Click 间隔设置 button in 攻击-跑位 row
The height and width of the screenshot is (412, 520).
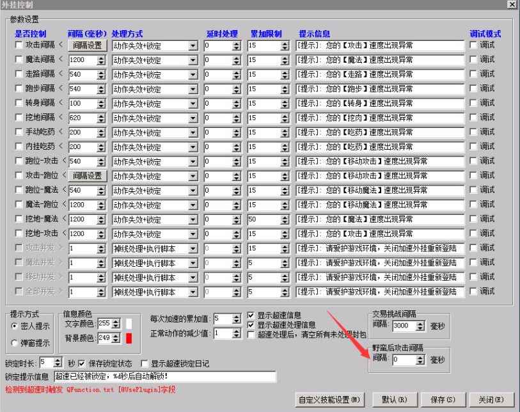tap(88, 176)
